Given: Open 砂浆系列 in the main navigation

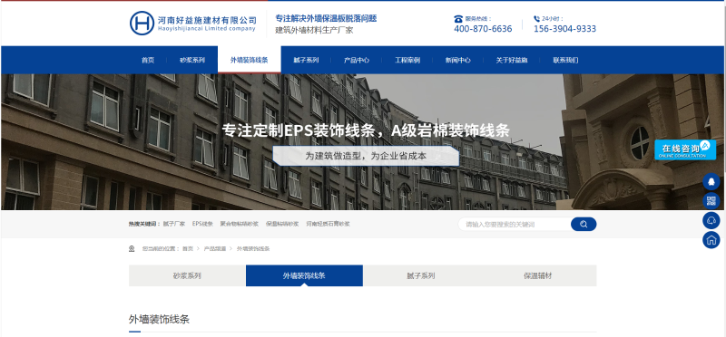Looking at the screenshot, I should click(x=192, y=60).
